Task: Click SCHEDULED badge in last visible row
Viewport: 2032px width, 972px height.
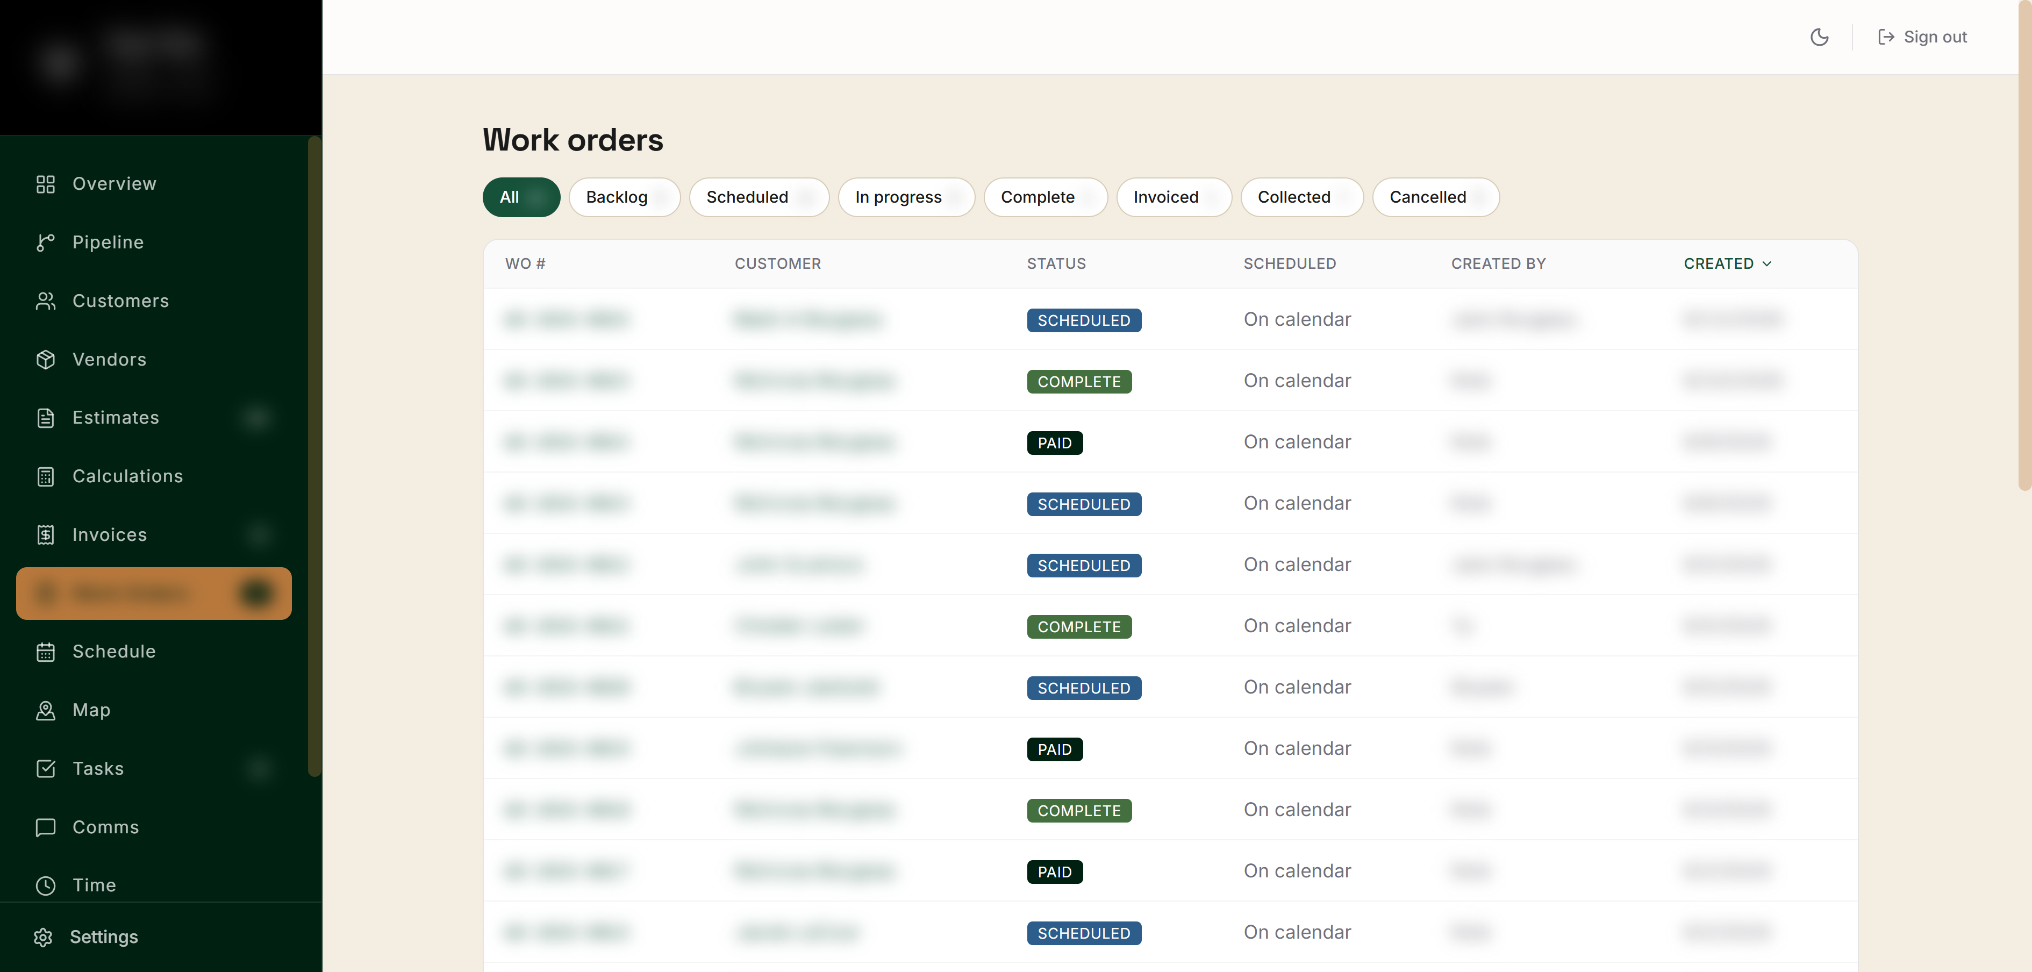Action: point(1084,933)
